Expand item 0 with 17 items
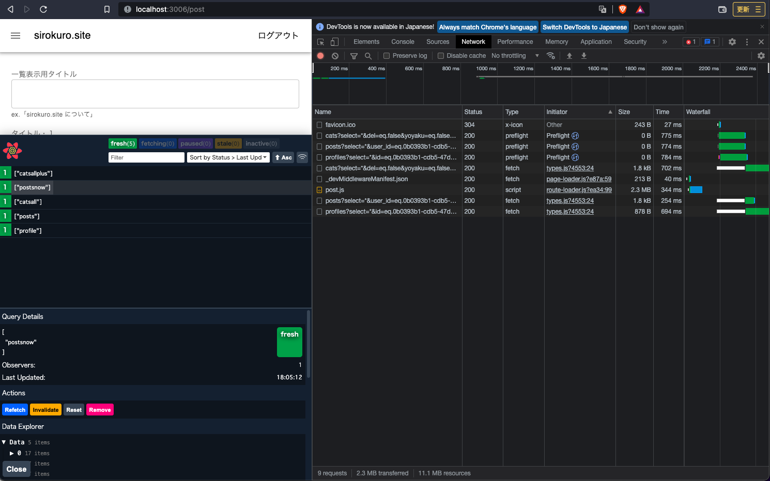Screen dimensions: 770x481 click(x=12, y=453)
